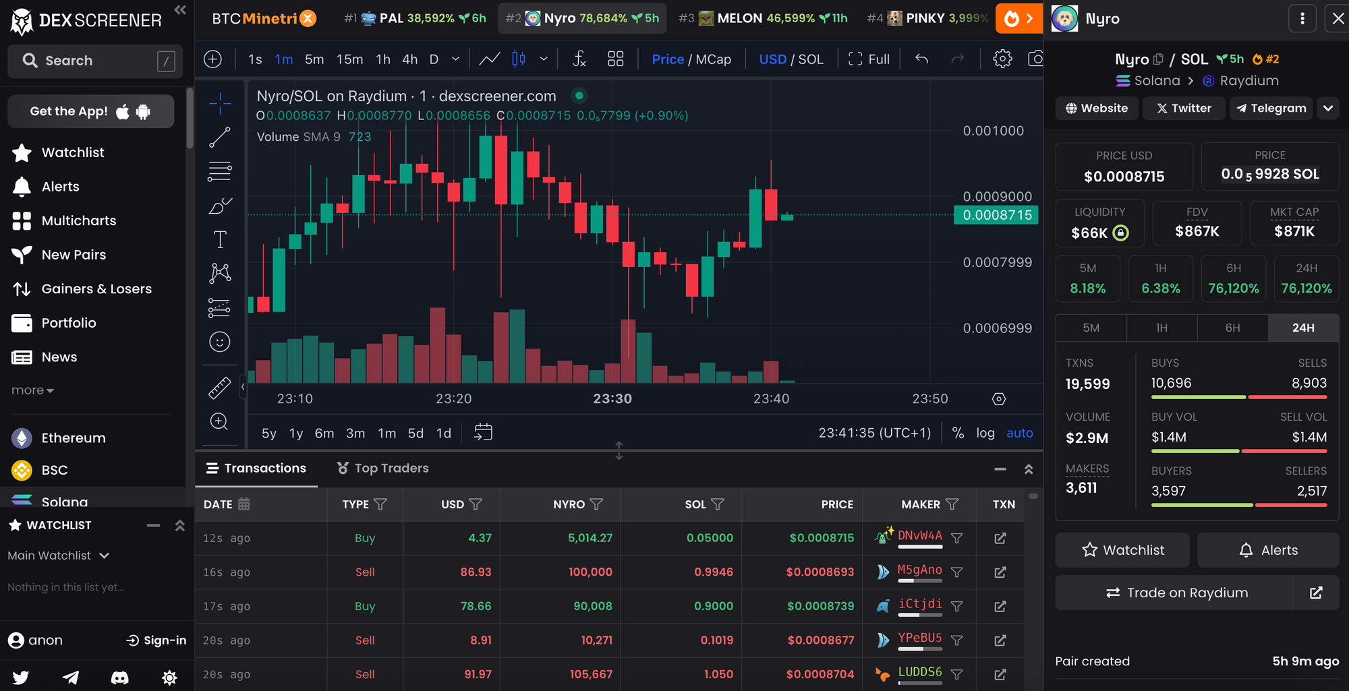Select the ruler measure tool

[220, 388]
